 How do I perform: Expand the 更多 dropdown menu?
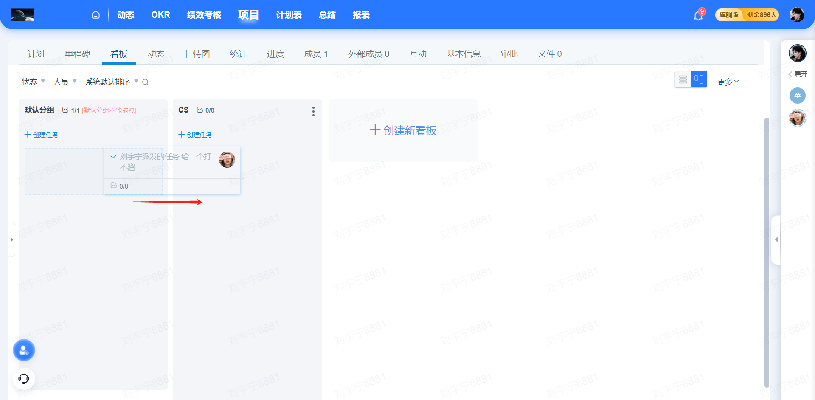[728, 82]
